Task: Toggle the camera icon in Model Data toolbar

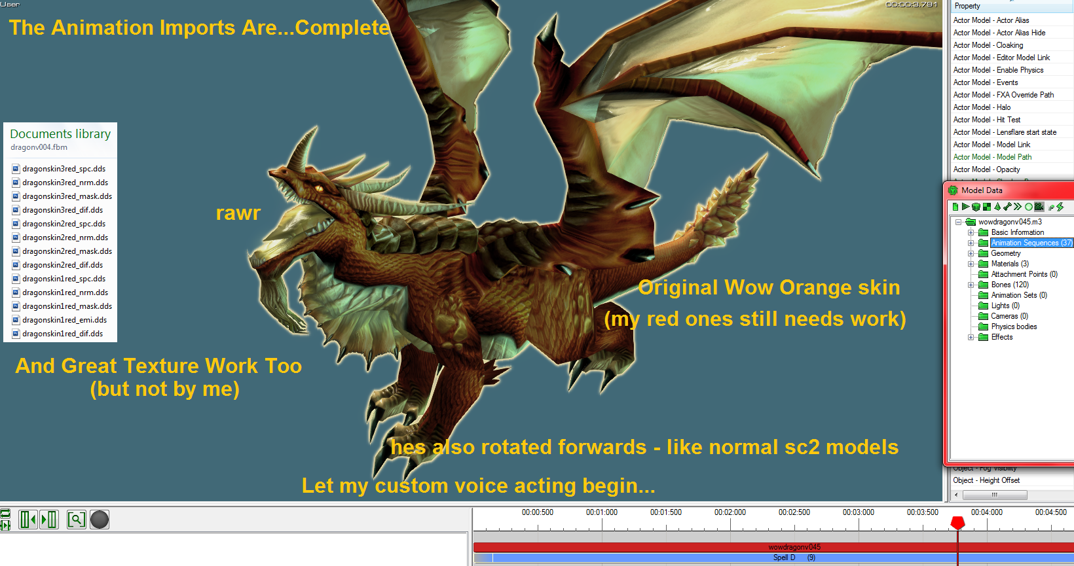Action: (1039, 207)
